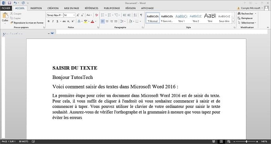Insert a numbered list
The height and width of the screenshot is (144, 271).
(109, 15)
